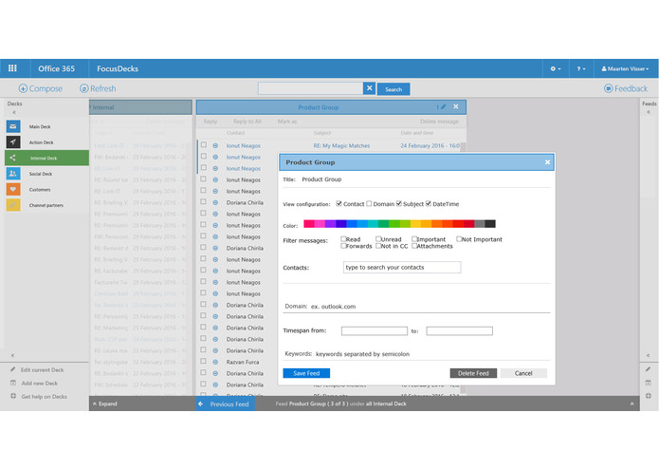
Task: Collapse the Decks panel with top chevron
Action: (14, 112)
